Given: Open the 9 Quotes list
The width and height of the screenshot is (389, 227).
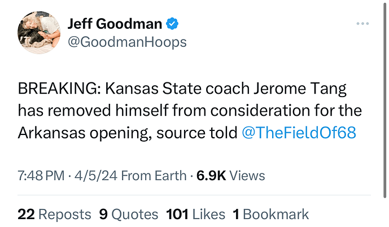Looking at the screenshot, I should pos(129,214).
